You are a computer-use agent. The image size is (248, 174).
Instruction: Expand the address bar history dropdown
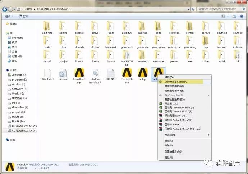click(x=188, y=9)
